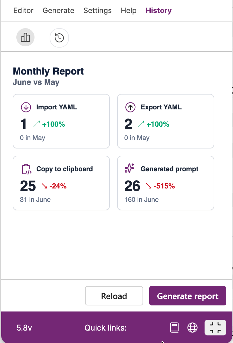The height and width of the screenshot is (343, 233).
Task: Open the website globe quick link
Action: (192, 328)
